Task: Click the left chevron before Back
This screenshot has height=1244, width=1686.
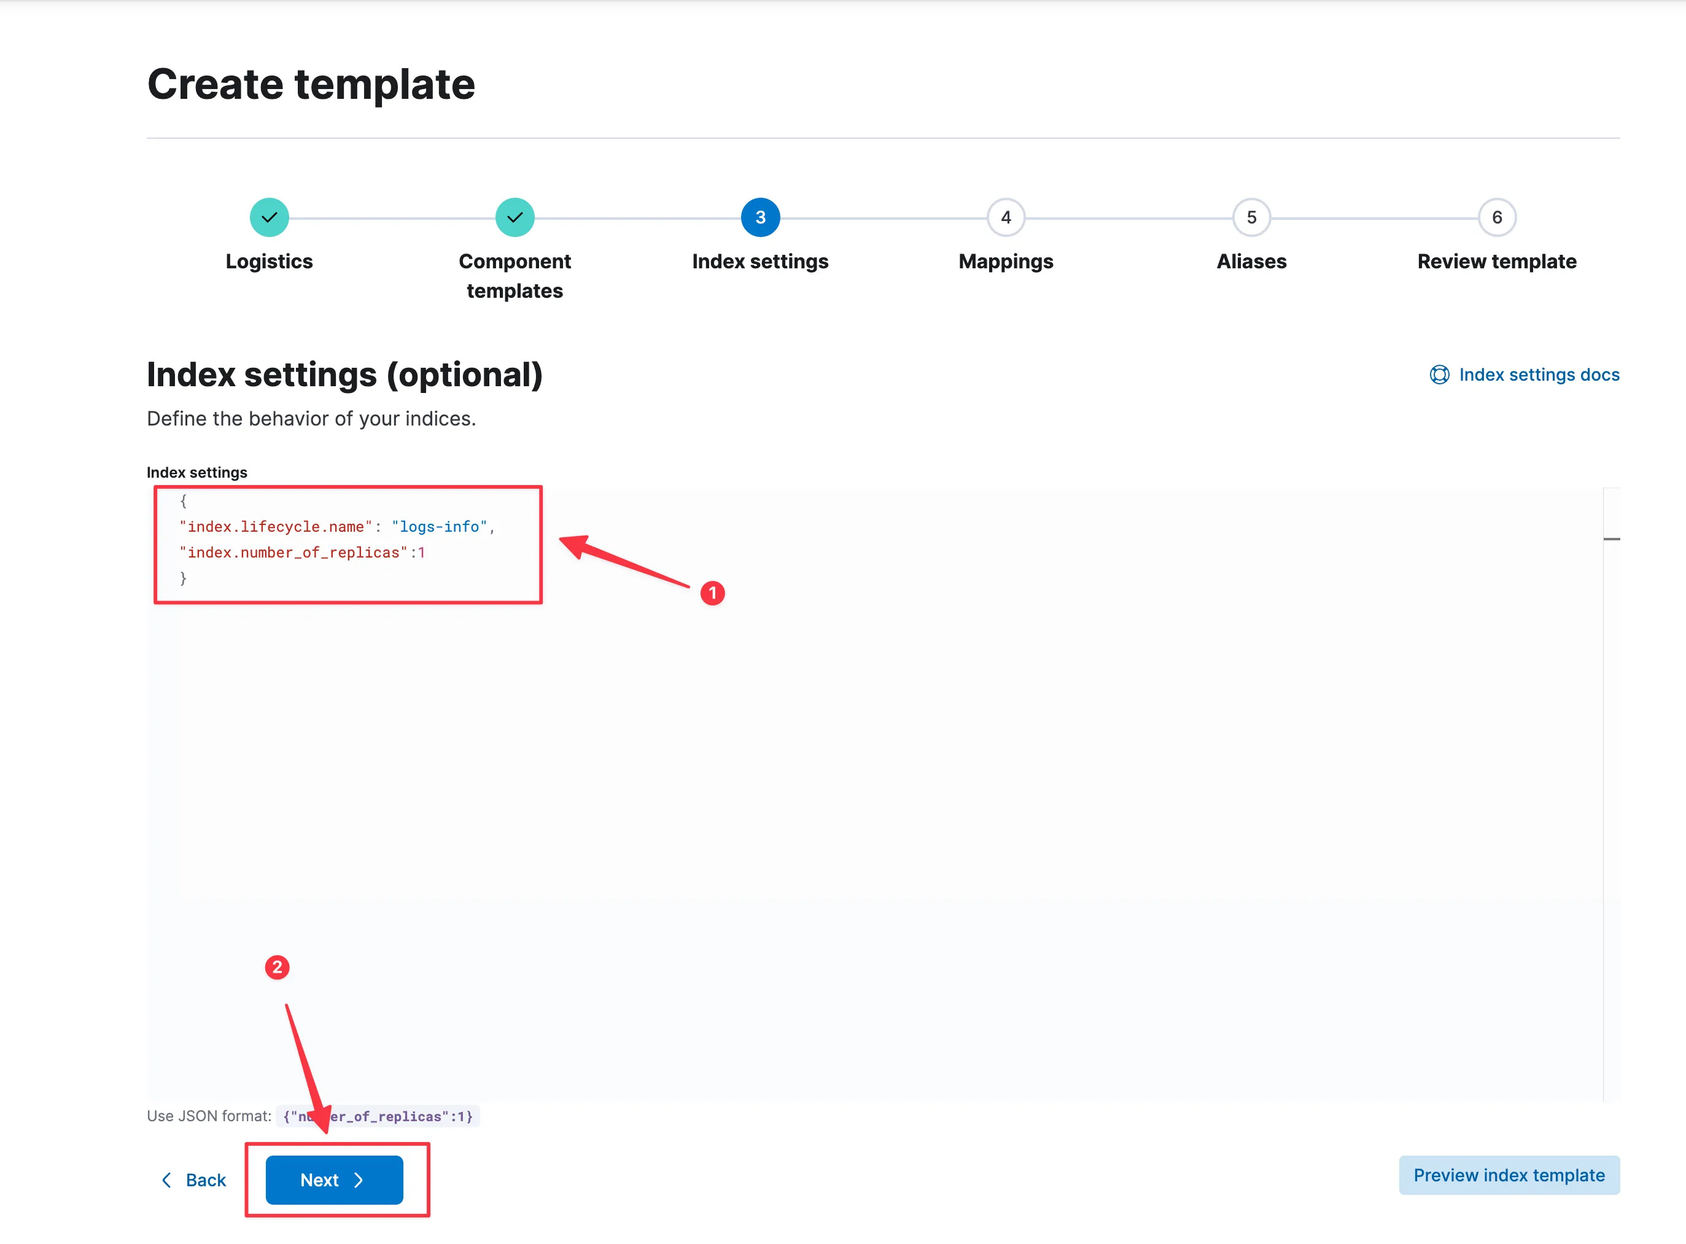Action: pyautogui.click(x=167, y=1180)
